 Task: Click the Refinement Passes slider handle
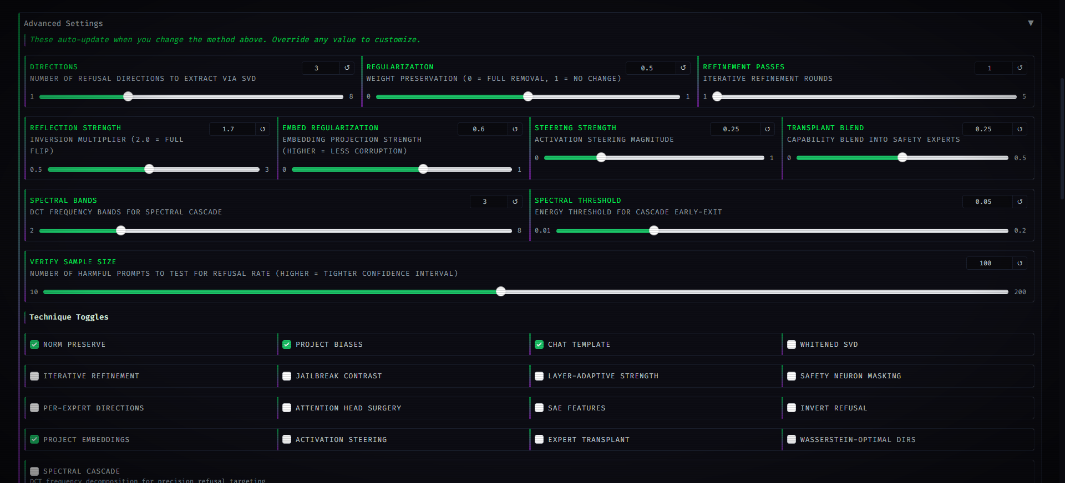717,96
